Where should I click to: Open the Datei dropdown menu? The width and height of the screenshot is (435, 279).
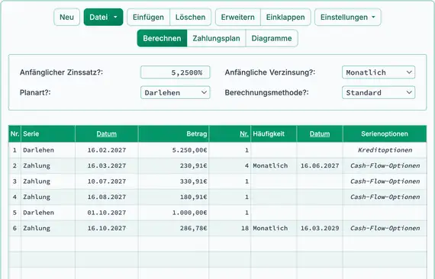pyautogui.click(x=103, y=18)
